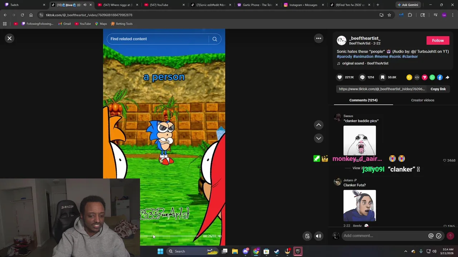Like the video with the heart icon
Viewport: 458px width, 257px height.
coord(340,77)
